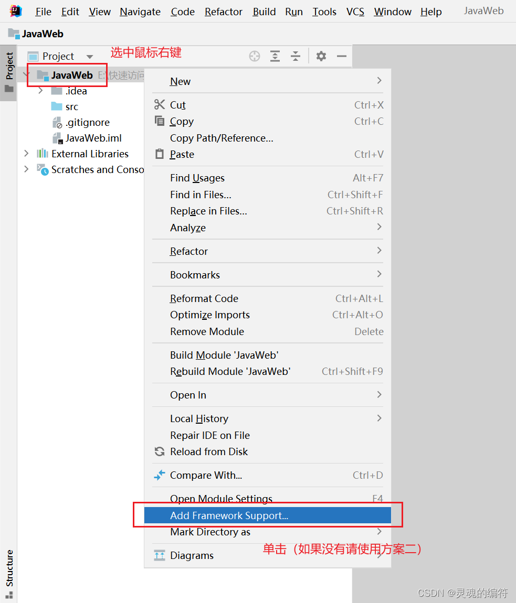Open the VCS menu
The image size is (516, 603).
pos(355,12)
